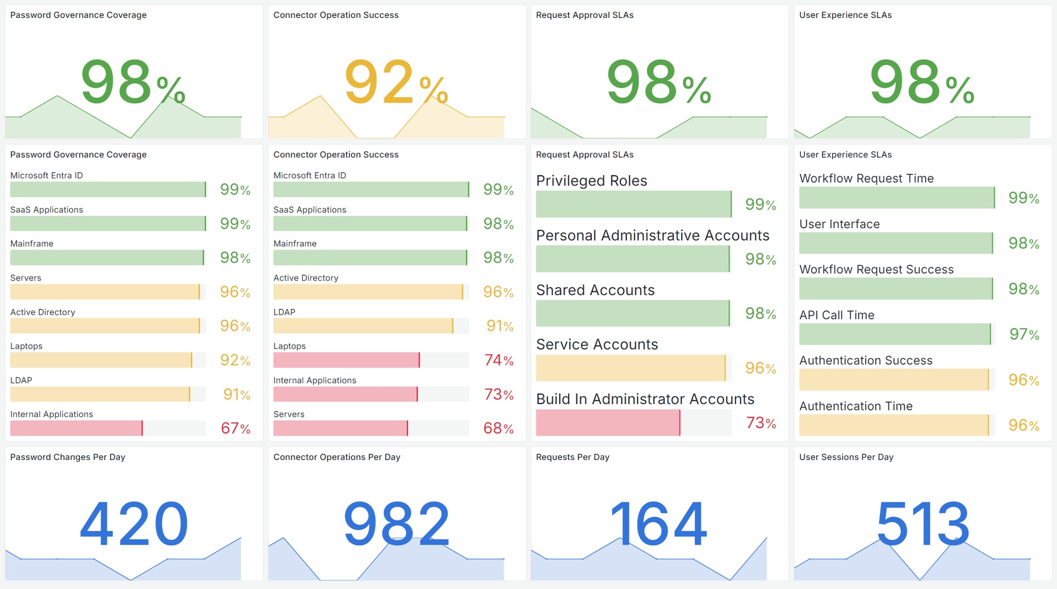Select the 73% Build In Administrator value
1057x589 pixels.
coord(761,422)
